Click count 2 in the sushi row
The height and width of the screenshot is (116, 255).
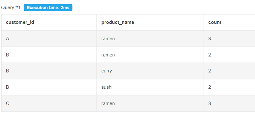click(x=230, y=87)
